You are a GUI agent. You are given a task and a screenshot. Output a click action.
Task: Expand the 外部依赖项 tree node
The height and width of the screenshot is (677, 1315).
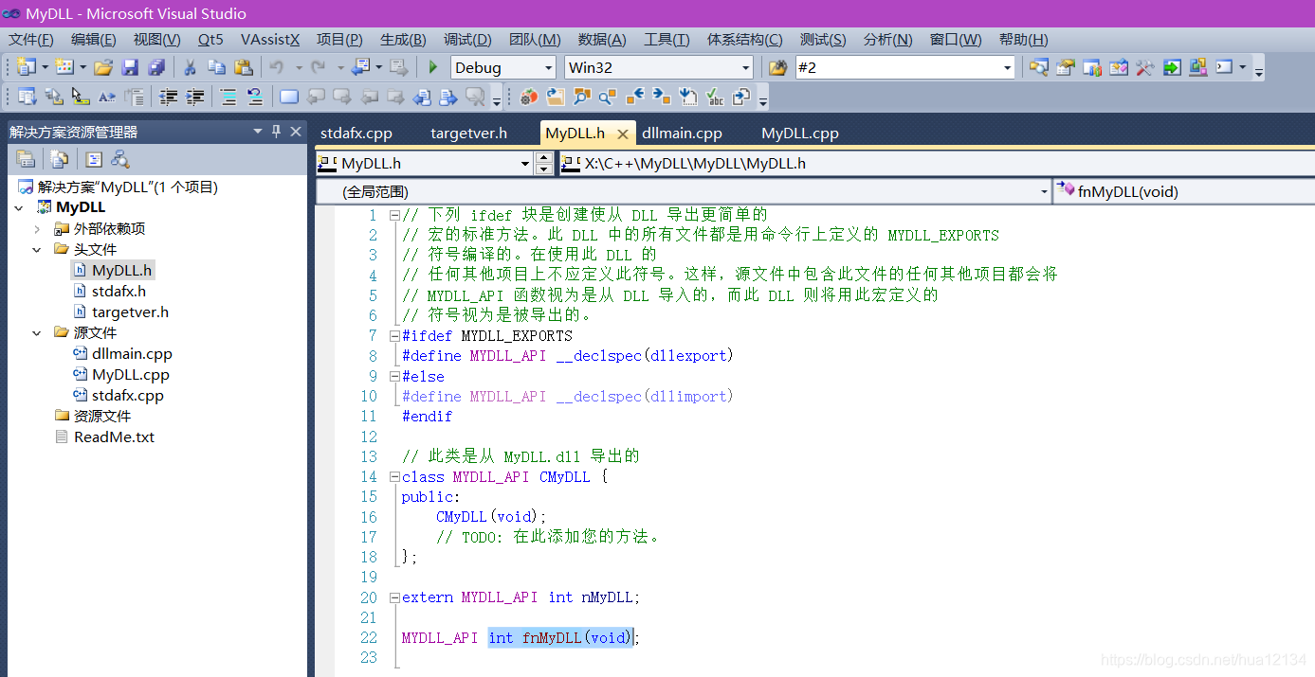37,228
